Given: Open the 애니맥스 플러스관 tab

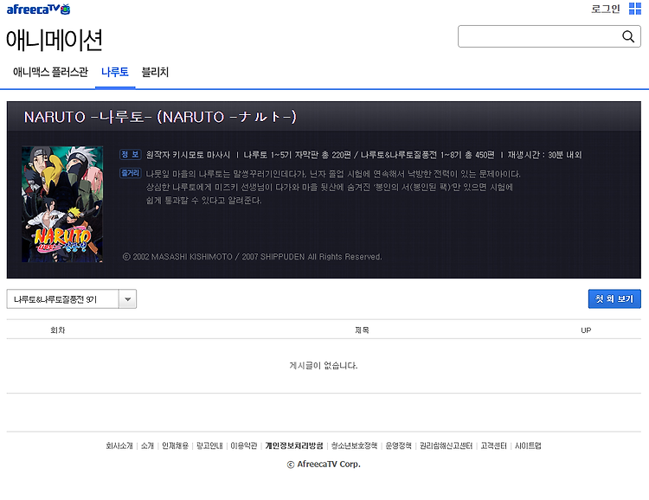Looking at the screenshot, I should (50, 72).
